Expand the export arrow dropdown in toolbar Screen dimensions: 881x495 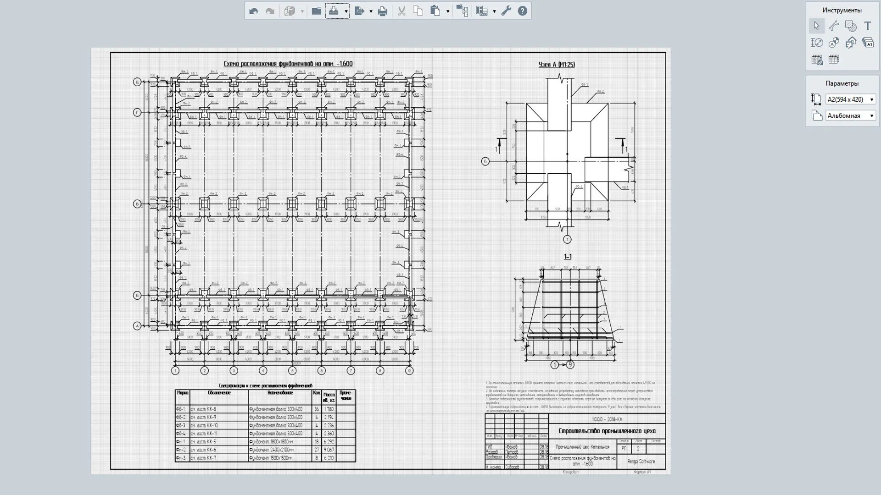tap(371, 11)
